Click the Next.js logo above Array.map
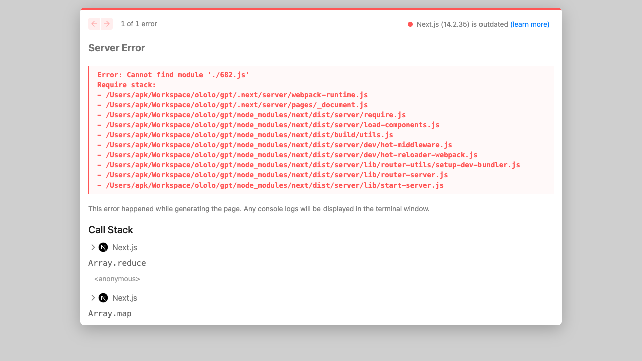The width and height of the screenshot is (642, 361). (x=103, y=298)
